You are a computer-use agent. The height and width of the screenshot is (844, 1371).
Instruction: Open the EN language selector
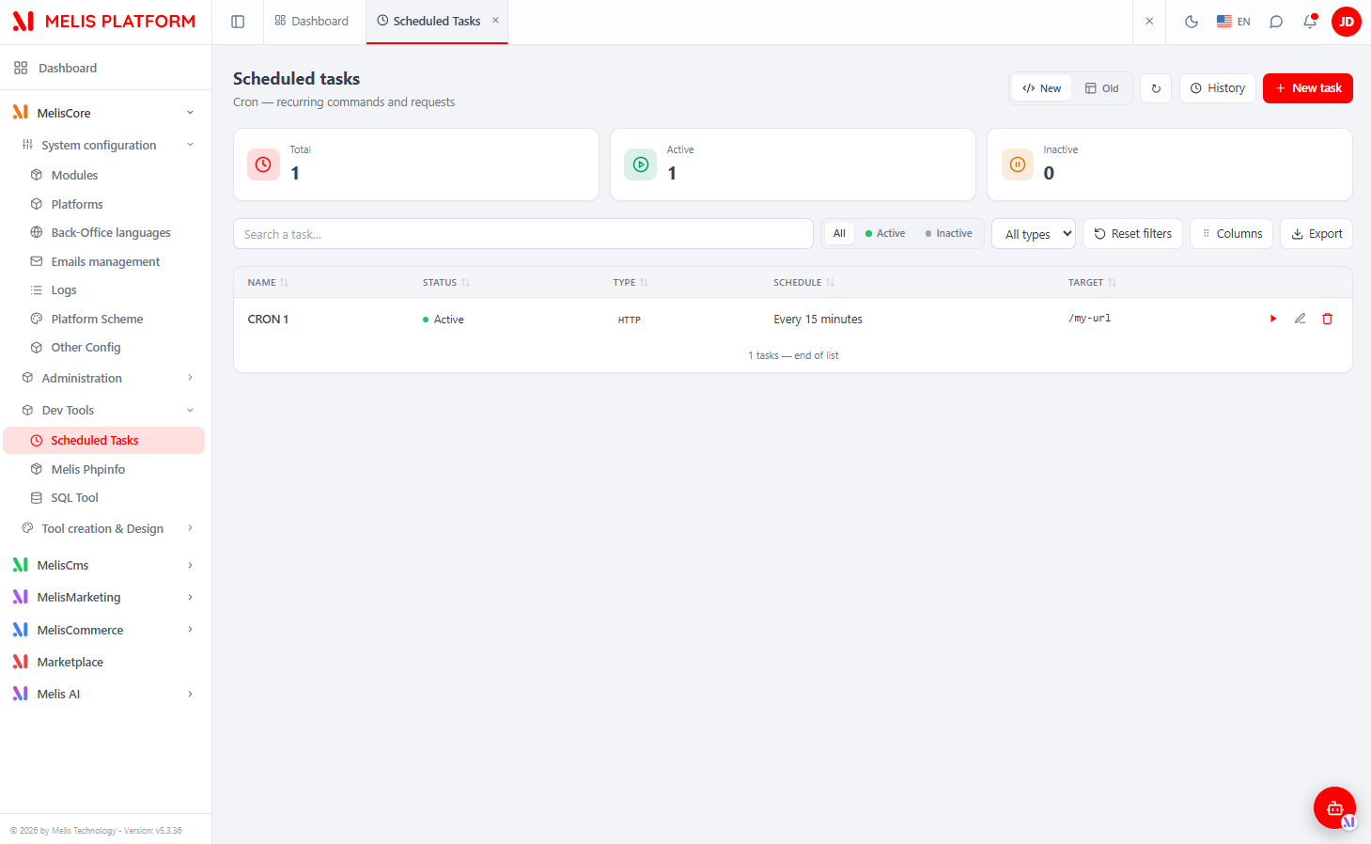(1233, 22)
